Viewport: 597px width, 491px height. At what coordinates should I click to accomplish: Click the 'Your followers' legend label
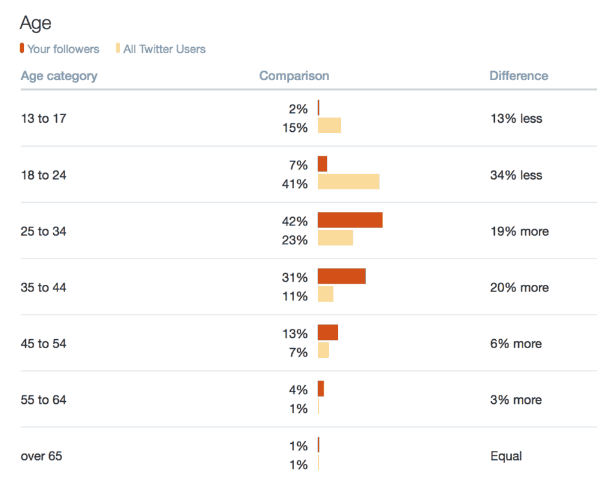(63, 49)
